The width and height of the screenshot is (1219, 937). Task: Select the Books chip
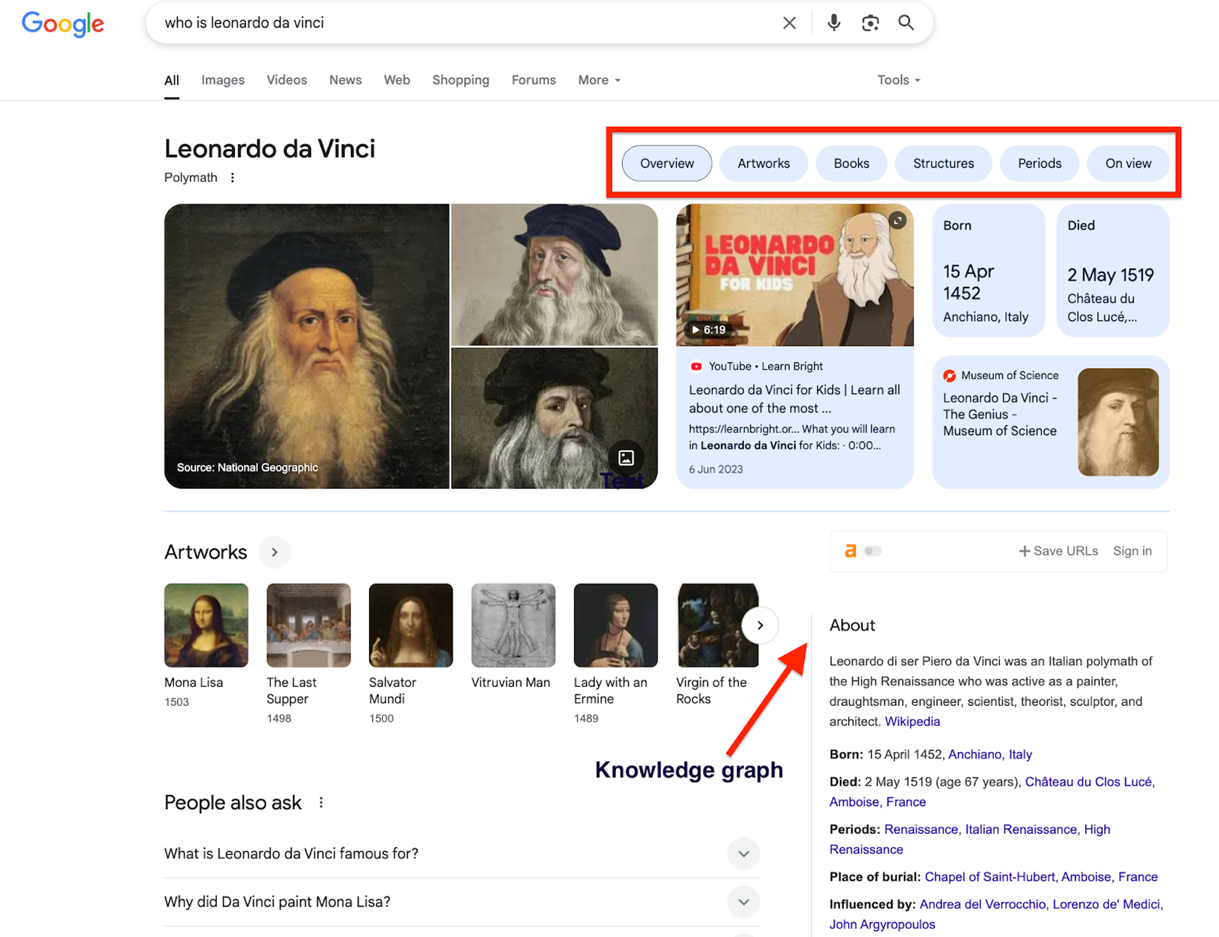point(851,163)
